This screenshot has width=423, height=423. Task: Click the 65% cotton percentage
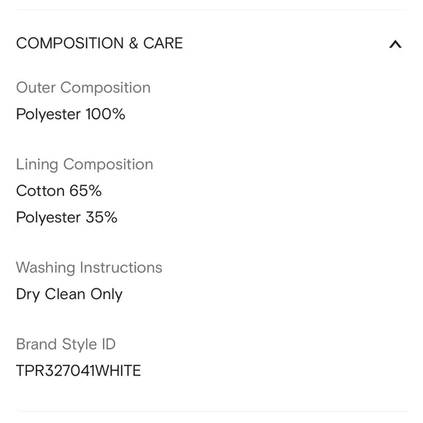click(x=85, y=191)
